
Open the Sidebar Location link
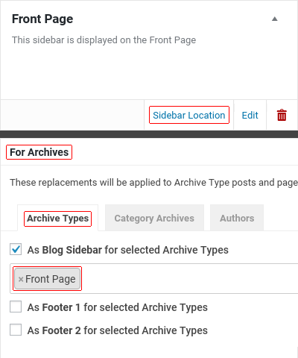point(189,115)
